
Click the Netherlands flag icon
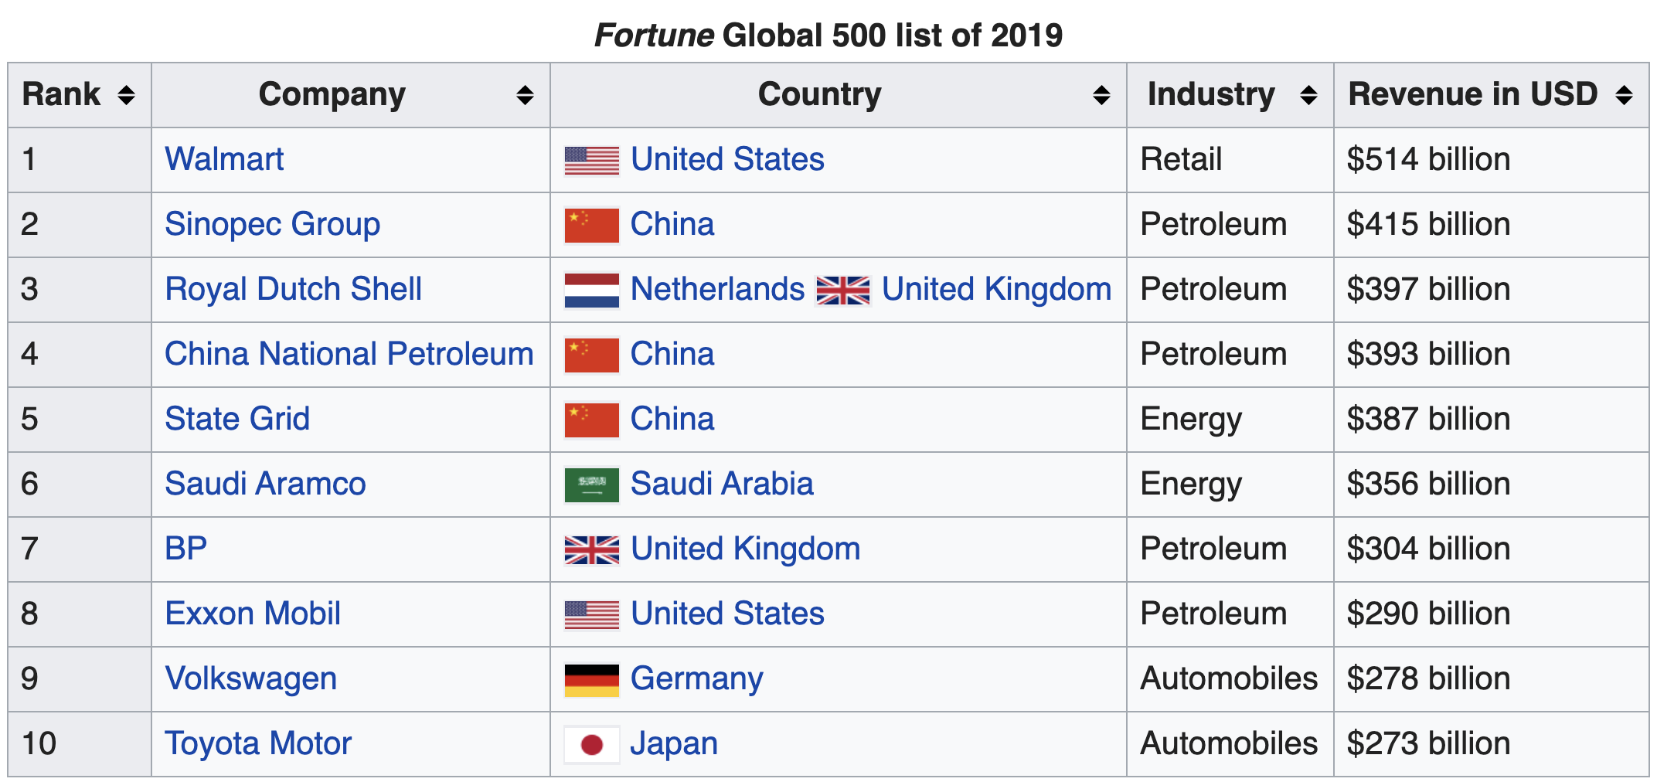(591, 290)
